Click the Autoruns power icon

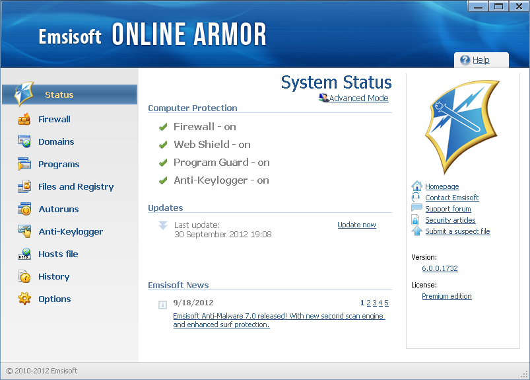tap(24, 209)
